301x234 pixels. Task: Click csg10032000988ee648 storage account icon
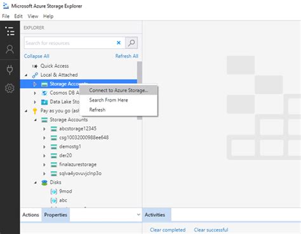click(x=54, y=138)
